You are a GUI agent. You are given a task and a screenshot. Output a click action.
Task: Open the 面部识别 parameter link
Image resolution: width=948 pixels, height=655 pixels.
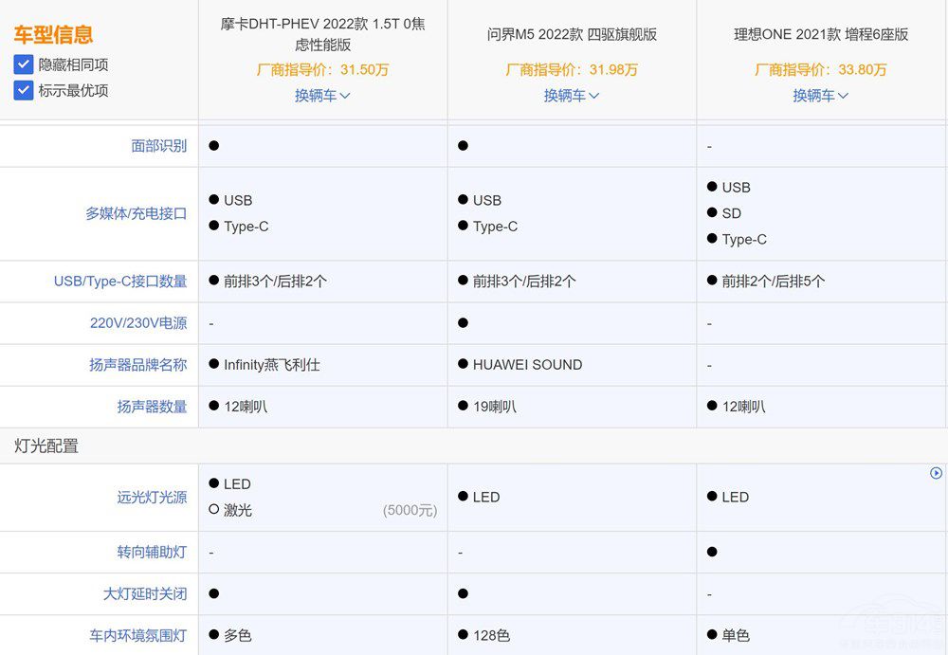coord(158,145)
